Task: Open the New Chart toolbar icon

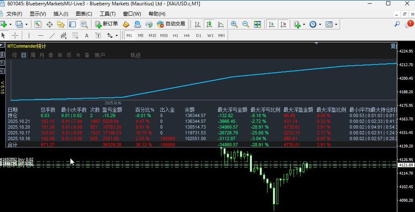Action: [3, 24]
